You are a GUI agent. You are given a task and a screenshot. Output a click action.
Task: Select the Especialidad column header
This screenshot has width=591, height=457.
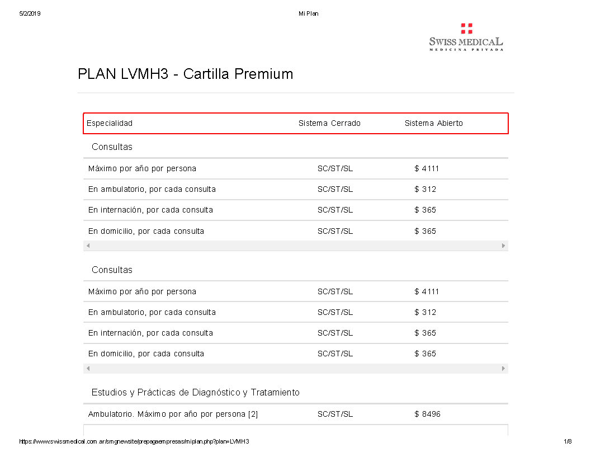110,124
